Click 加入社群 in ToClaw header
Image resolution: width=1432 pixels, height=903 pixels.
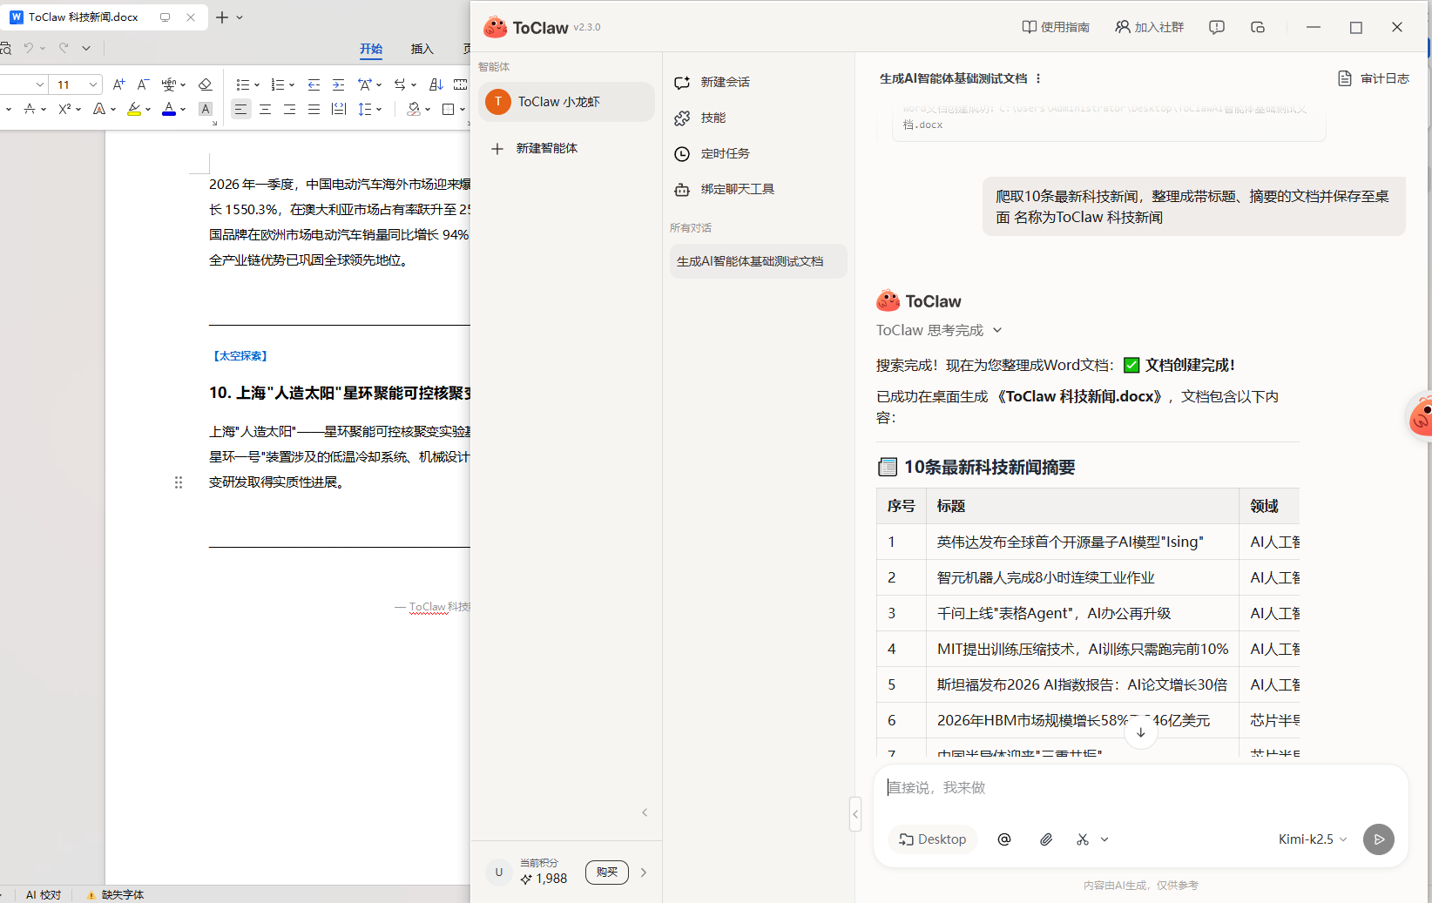pyautogui.click(x=1150, y=27)
